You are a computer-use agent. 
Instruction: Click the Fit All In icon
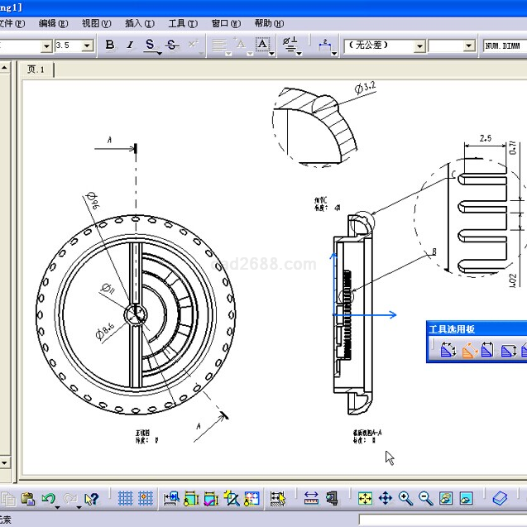tap(365, 499)
